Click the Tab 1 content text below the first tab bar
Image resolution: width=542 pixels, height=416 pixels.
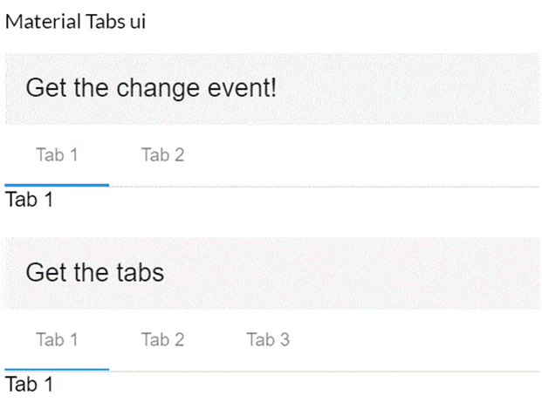pos(29,200)
